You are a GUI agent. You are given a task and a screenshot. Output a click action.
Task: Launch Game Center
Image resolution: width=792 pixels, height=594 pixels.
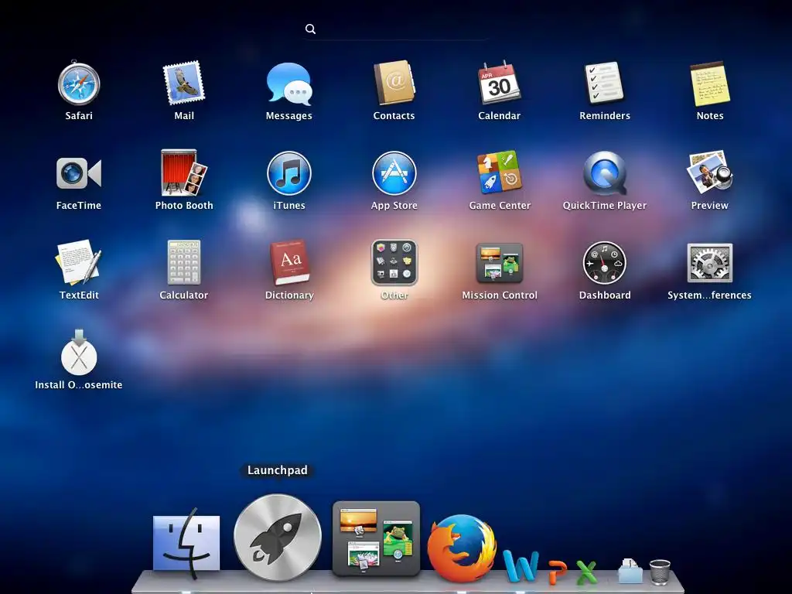point(499,172)
